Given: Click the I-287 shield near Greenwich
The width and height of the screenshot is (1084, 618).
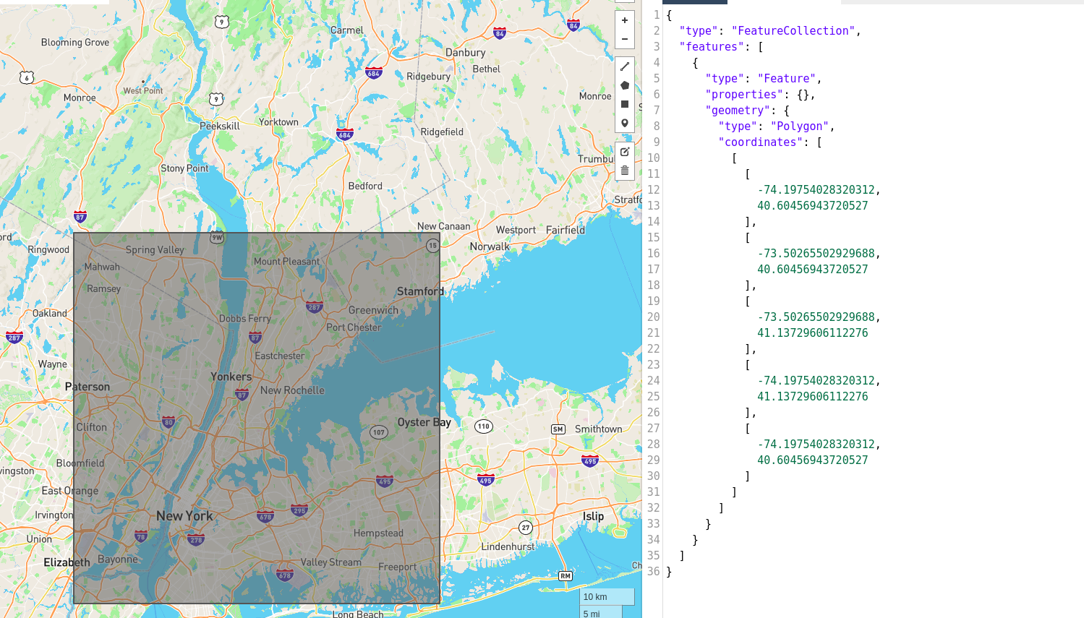Looking at the screenshot, I should [x=315, y=307].
